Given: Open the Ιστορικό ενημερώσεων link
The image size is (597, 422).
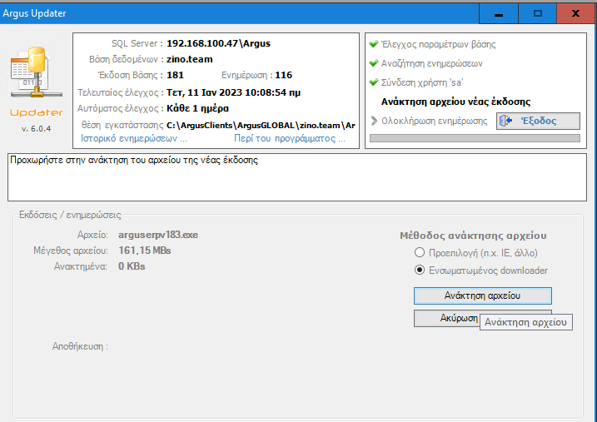Looking at the screenshot, I should (x=129, y=139).
